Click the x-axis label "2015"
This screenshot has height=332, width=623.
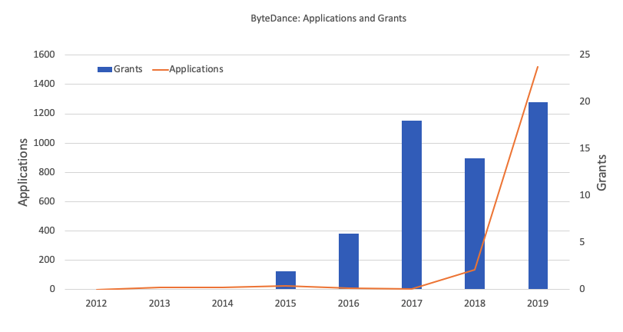[x=286, y=304]
